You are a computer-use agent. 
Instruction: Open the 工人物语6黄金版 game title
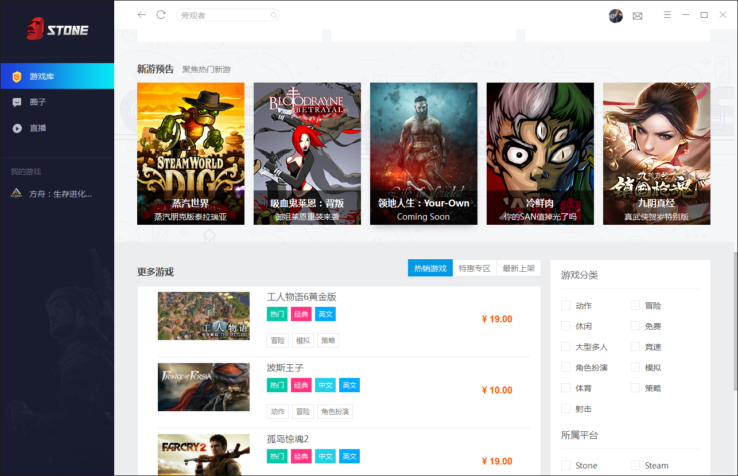(x=301, y=296)
